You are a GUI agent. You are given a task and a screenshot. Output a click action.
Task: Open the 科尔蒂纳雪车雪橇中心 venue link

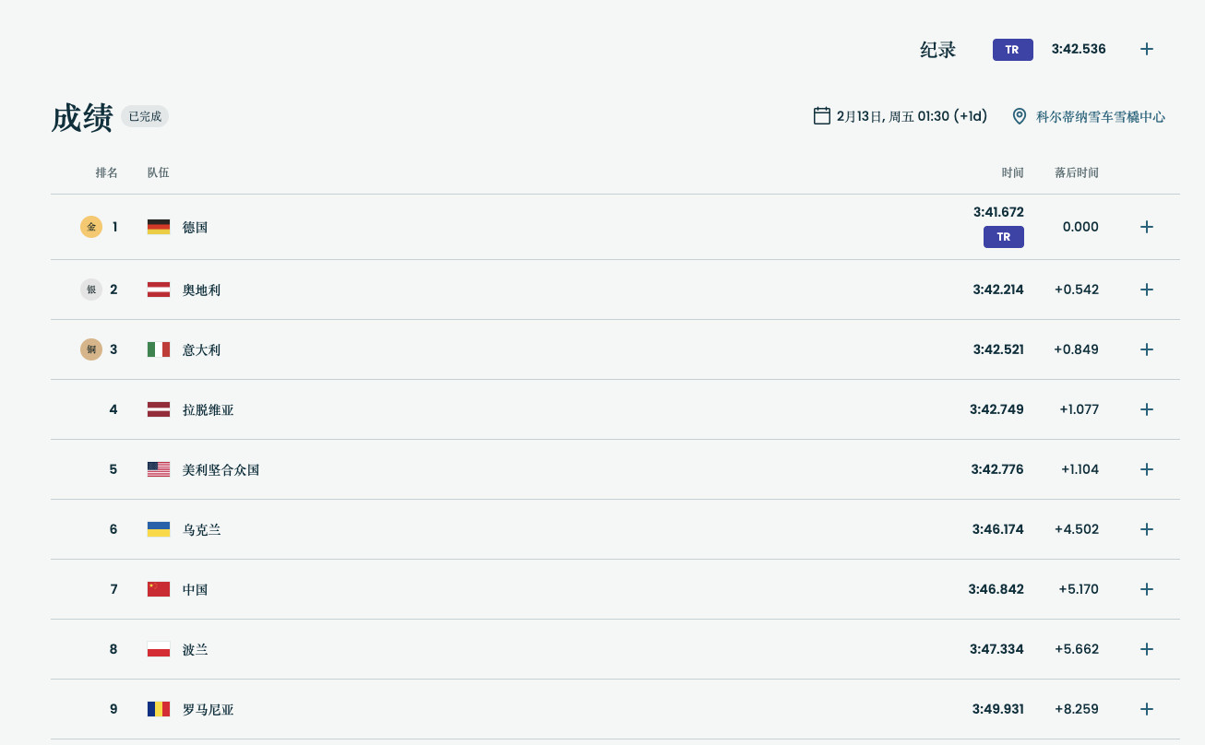[1100, 117]
